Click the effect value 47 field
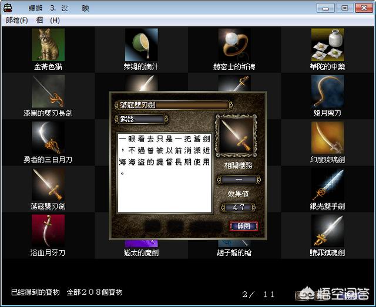 click(239, 207)
